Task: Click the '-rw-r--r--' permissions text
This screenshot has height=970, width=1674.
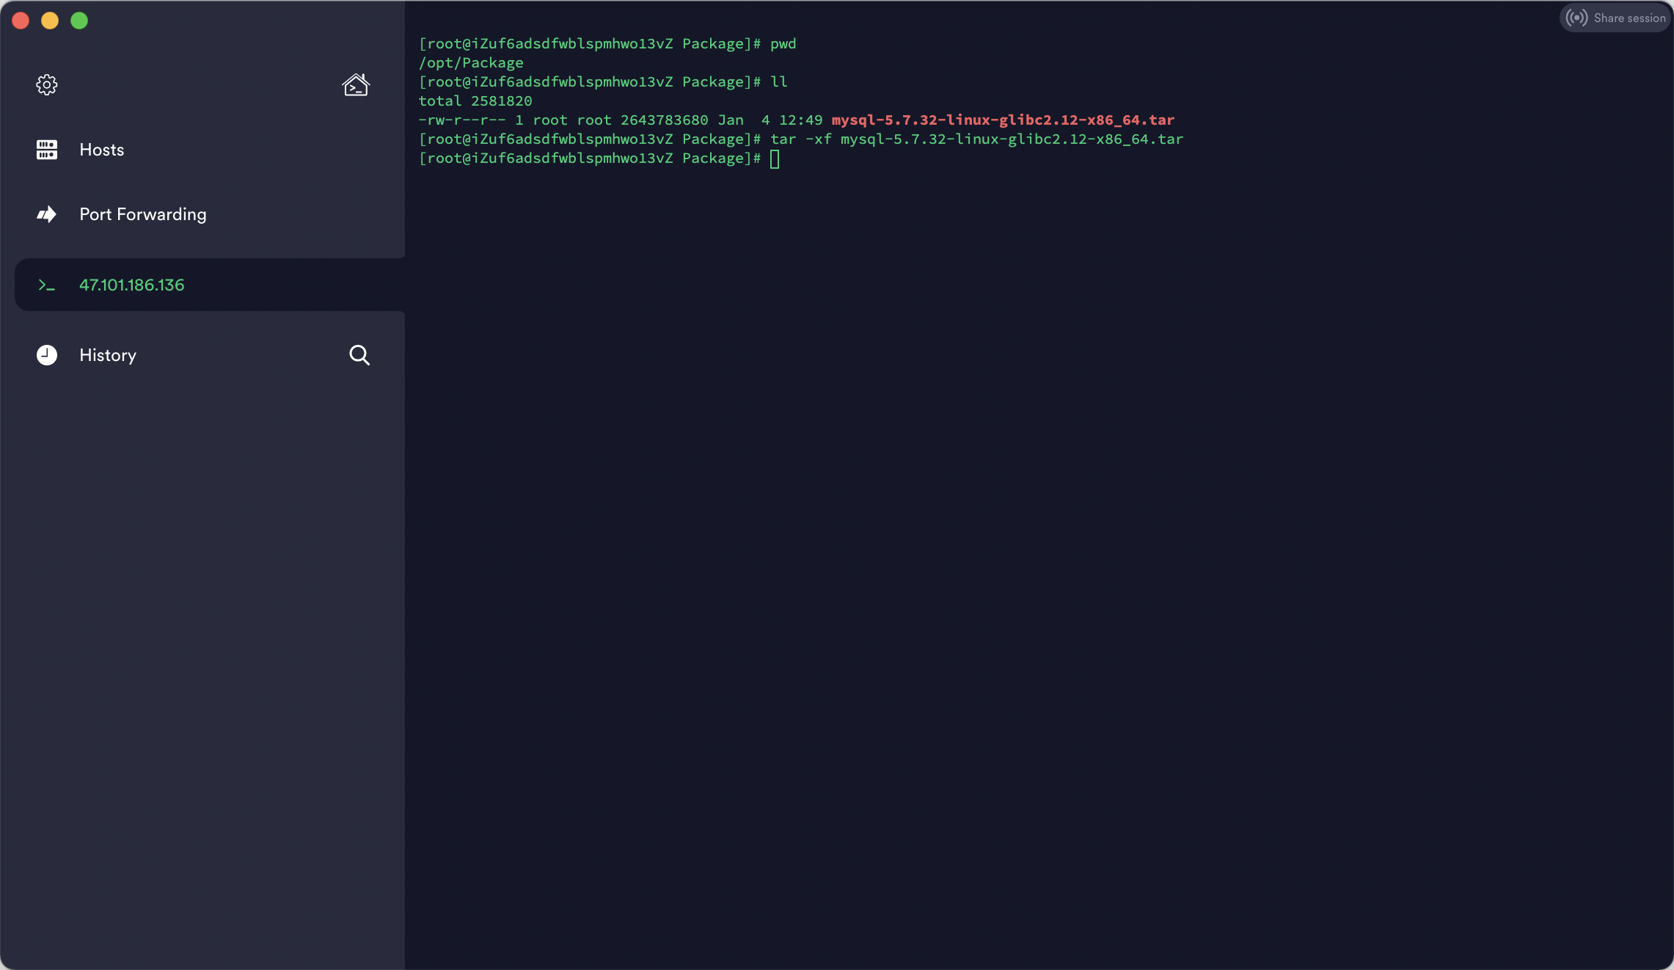Action: pyautogui.click(x=462, y=120)
